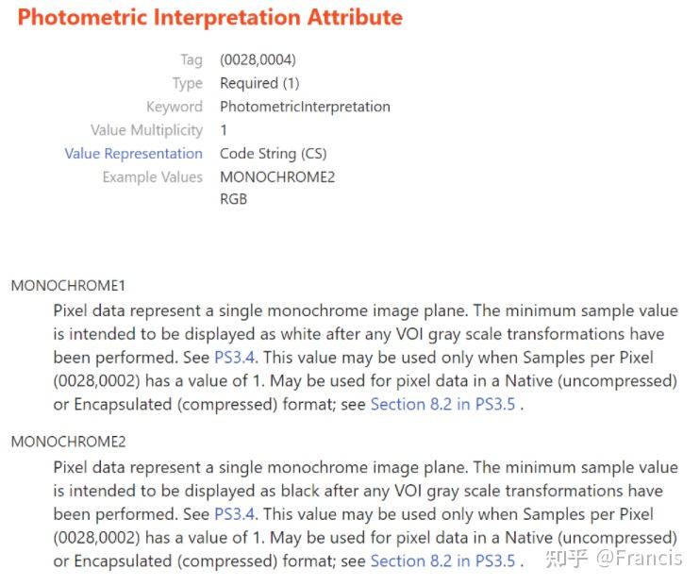Click the Keyword label
The image size is (700, 586).
175,107
